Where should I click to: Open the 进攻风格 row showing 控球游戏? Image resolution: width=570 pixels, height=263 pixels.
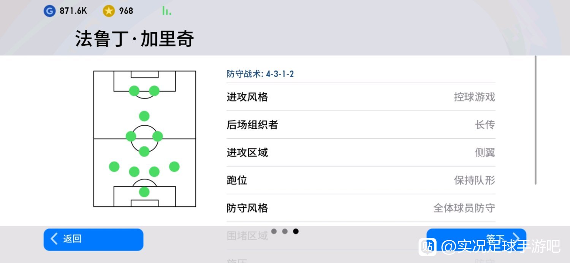coord(361,97)
